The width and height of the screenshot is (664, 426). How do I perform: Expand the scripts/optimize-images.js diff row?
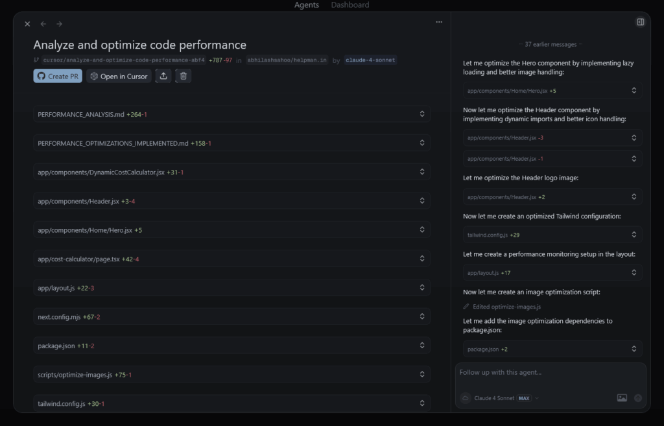point(232,375)
